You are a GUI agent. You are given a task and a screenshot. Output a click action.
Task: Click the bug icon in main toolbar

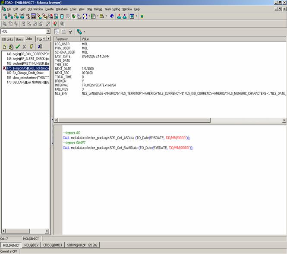(74, 16)
